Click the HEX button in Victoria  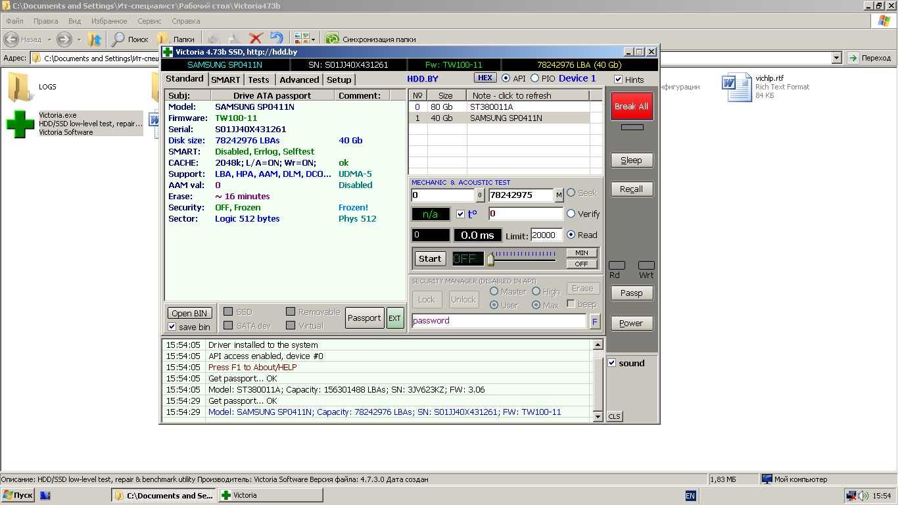[485, 78]
